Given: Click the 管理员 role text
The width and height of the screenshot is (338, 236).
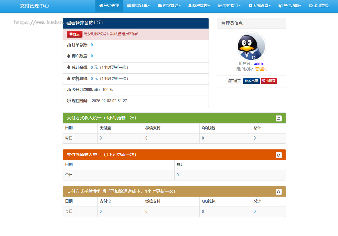Looking at the screenshot, I should point(261,69).
